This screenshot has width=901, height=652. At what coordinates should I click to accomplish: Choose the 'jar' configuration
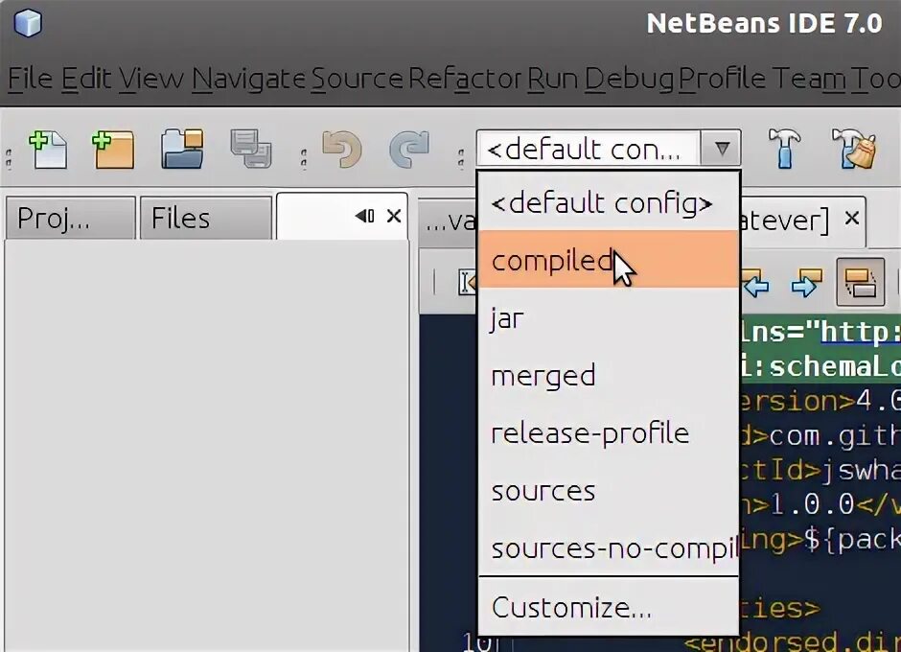click(609, 317)
